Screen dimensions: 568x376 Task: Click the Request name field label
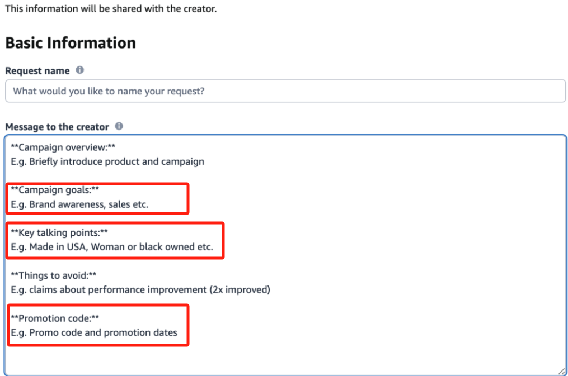pos(37,71)
